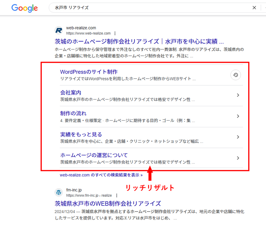Open the 茨城のホームページ制作会社リアライズ result title
Screen dimensions: 266x229
[139, 41]
